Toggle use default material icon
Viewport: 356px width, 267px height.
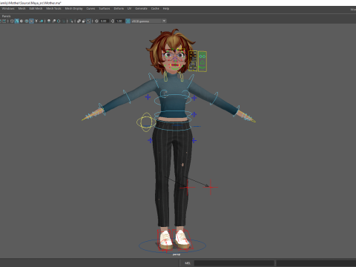[22, 21]
